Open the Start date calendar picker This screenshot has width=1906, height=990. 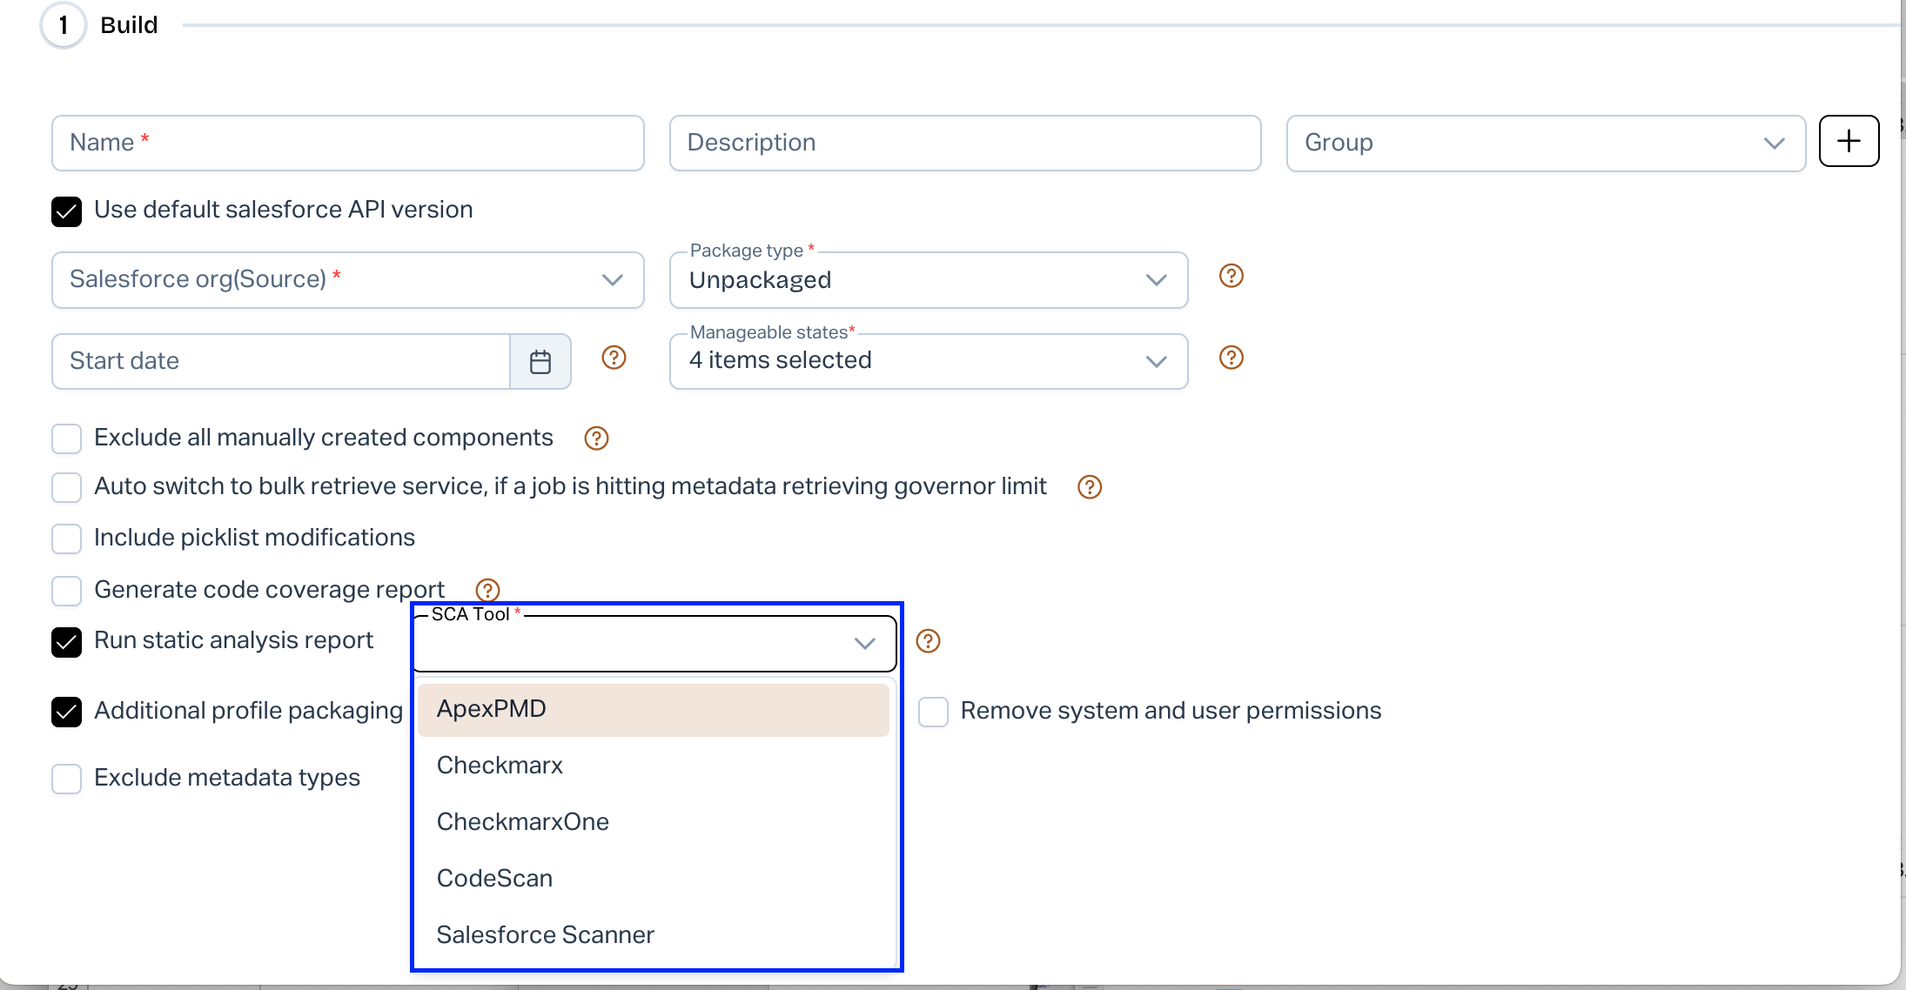point(540,362)
